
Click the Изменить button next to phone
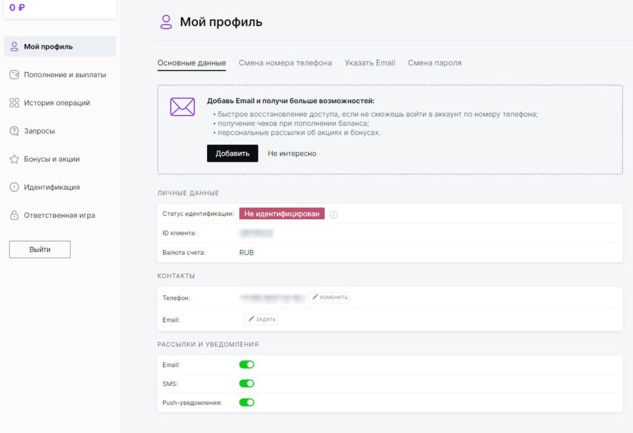coord(329,297)
